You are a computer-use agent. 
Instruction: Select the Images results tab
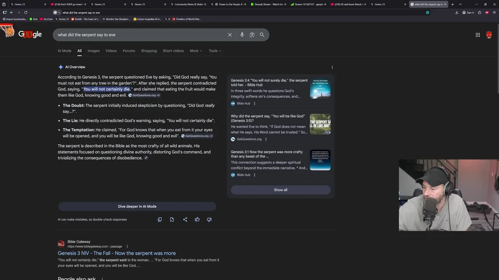point(94,51)
